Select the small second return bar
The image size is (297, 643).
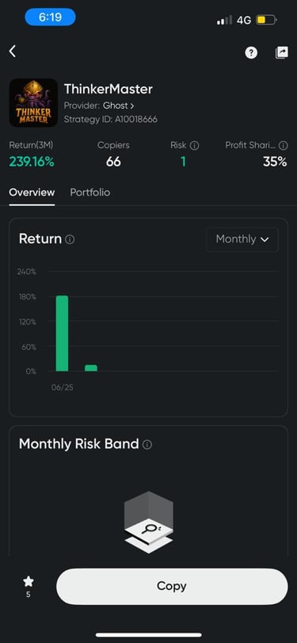[x=91, y=368]
